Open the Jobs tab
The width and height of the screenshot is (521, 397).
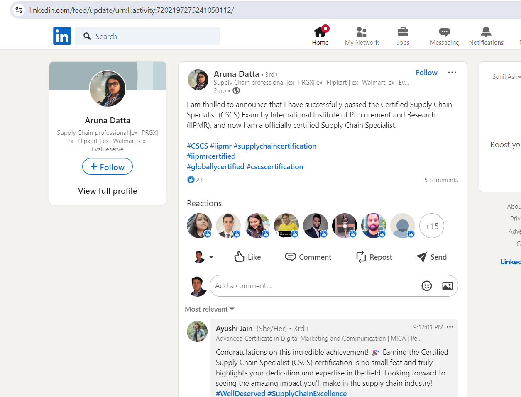pyautogui.click(x=403, y=36)
